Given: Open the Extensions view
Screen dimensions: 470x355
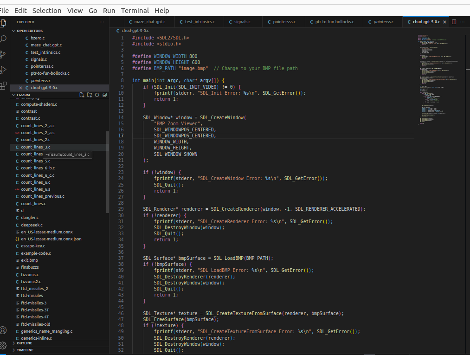Looking at the screenshot, I should [3, 85].
